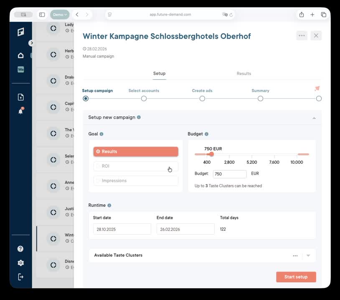This screenshot has height=300, width=340.
Task: Open settings gear icon in sidebar
Action: point(20,263)
